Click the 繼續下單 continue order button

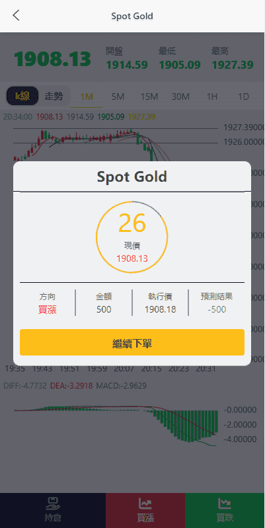click(132, 342)
